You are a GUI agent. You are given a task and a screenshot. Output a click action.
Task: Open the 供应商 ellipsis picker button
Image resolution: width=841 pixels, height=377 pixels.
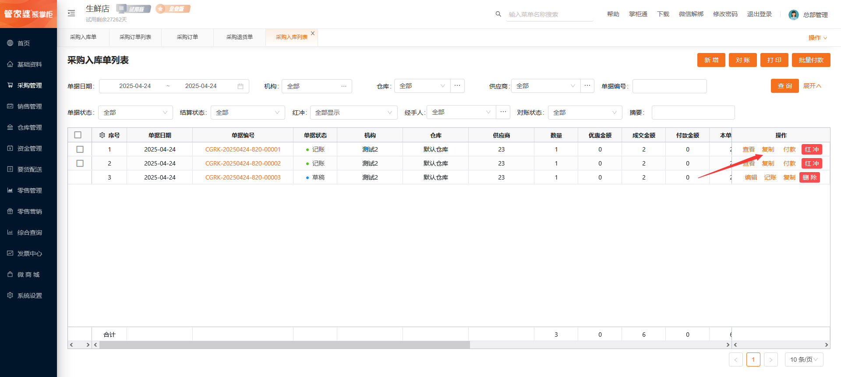click(587, 86)
